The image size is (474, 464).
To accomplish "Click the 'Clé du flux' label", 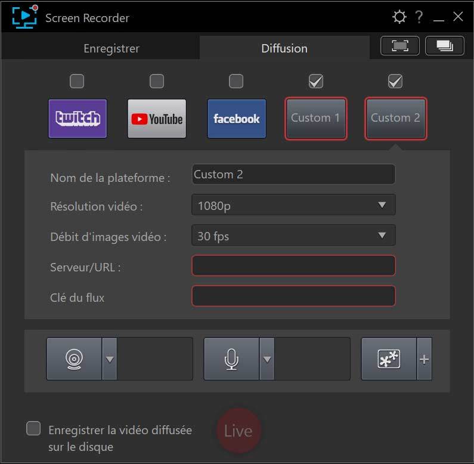I will pyautogui.click(x=78, y=298).
